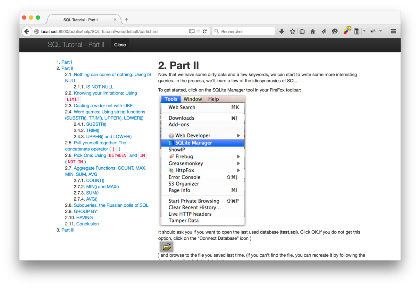Open Aggregate Functions: COUNT, MAX link
The height and width of the screenshot is (288, 420).
[106, 171]
